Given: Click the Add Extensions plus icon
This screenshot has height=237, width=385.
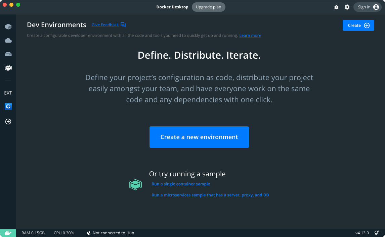Looking at the screenshot, I should tap(8, 122).
